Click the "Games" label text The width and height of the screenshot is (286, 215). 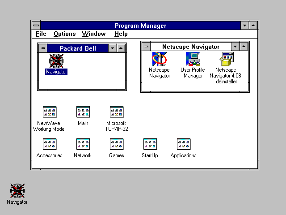point(117,155)
